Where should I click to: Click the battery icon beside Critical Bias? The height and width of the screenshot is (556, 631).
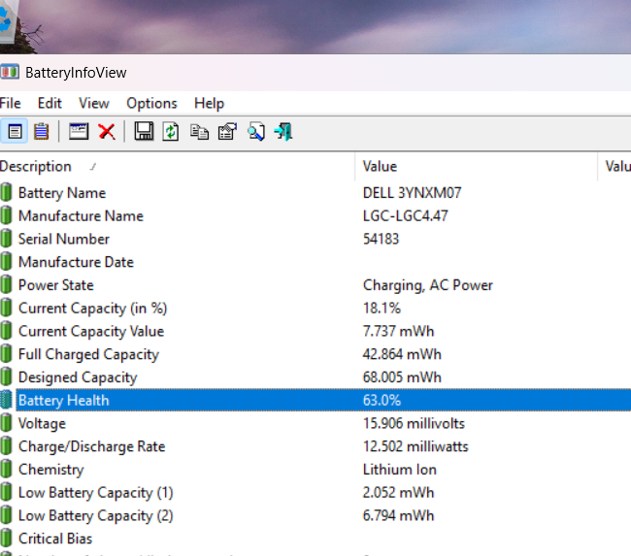pos(6,539)
